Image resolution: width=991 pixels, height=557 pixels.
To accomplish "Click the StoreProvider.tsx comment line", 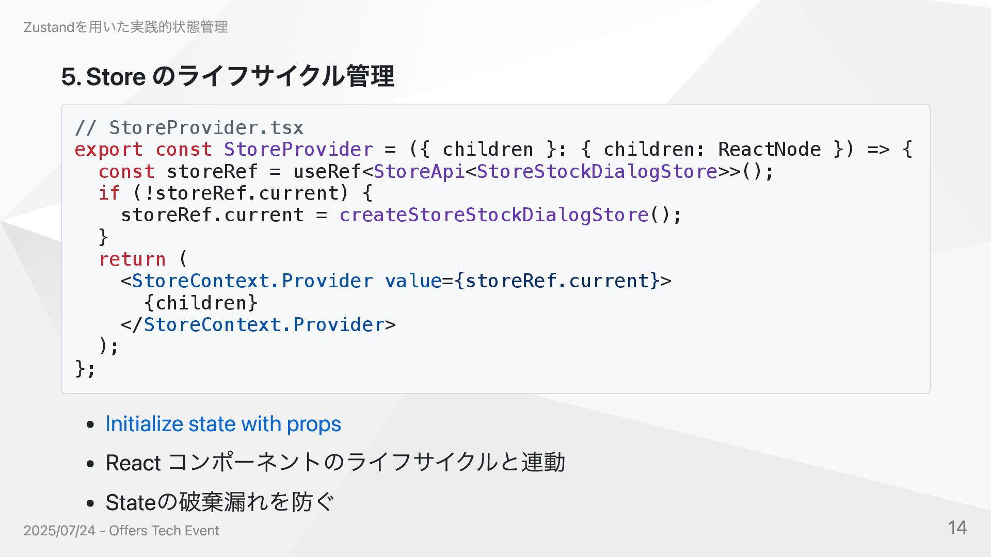I will click(189, 127).
